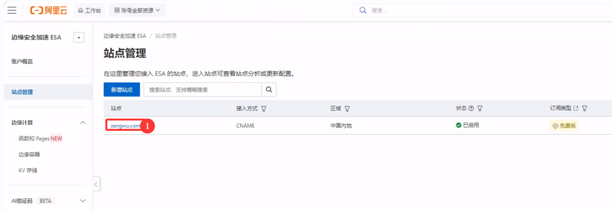Open the hamburger navigation menu

(x=12, y=10)
